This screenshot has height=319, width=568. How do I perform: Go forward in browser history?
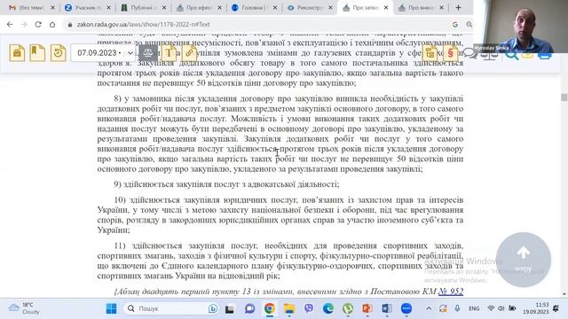pos(24,24)
